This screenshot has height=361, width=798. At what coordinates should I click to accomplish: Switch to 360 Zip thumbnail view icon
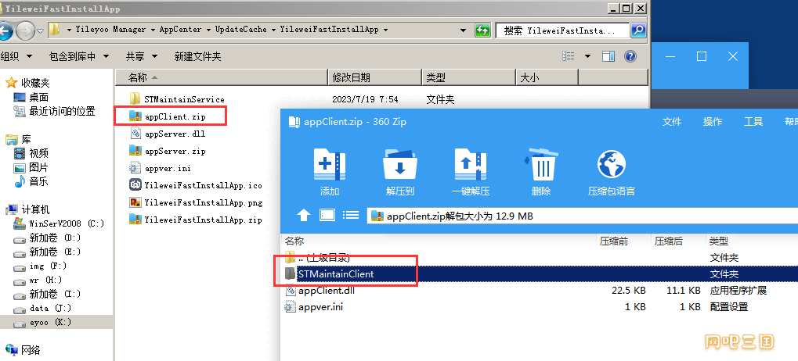pos(327,215)
